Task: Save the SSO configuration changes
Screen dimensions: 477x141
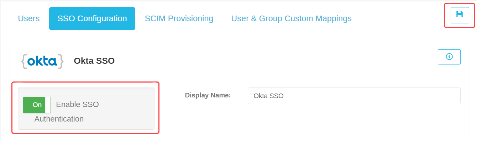Action: [x=460, y=15]
